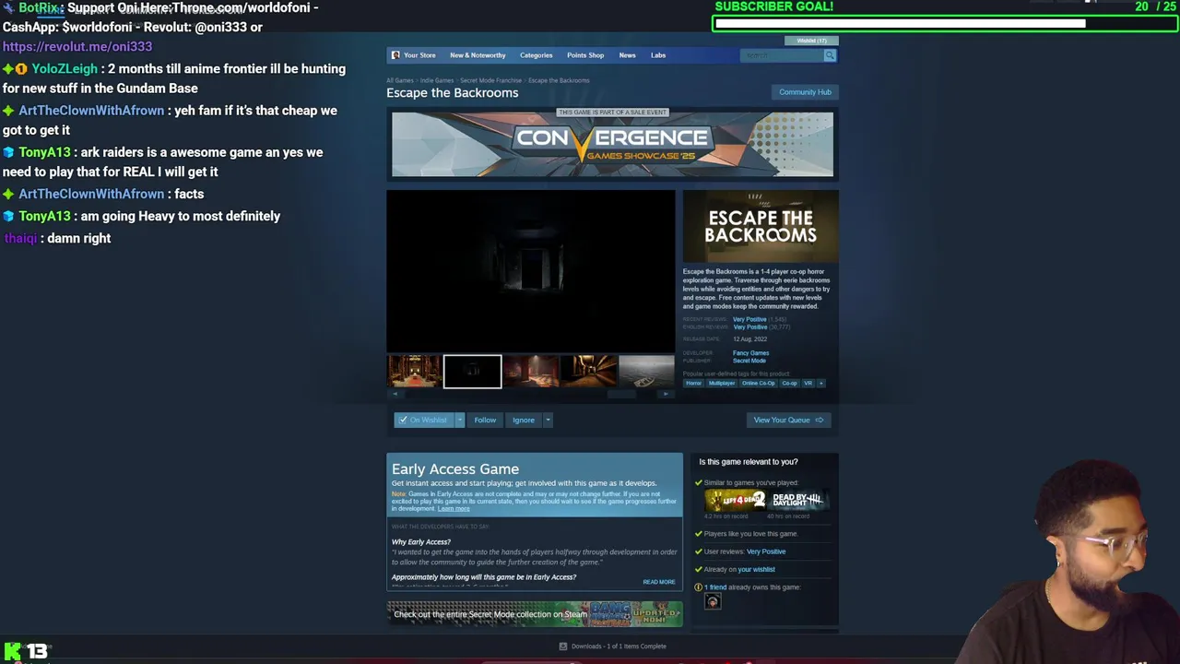The height and width of the screenshot is (664, 1180).
Task: Click the selected dark hallway thumbnail
Action: click(472, 371)
